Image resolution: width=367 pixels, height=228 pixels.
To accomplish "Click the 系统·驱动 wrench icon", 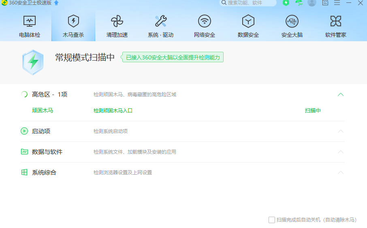I will pos(160,21).
